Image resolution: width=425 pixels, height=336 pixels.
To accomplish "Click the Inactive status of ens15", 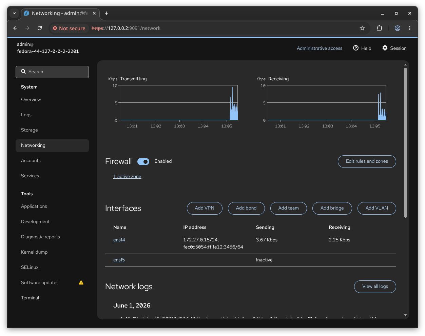I will (x=264, y=260).
